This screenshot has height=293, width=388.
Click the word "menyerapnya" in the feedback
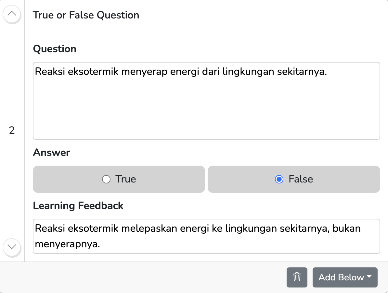pos(66,244)
